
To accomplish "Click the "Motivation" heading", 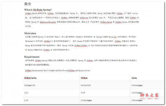I will tap(30, 33).
